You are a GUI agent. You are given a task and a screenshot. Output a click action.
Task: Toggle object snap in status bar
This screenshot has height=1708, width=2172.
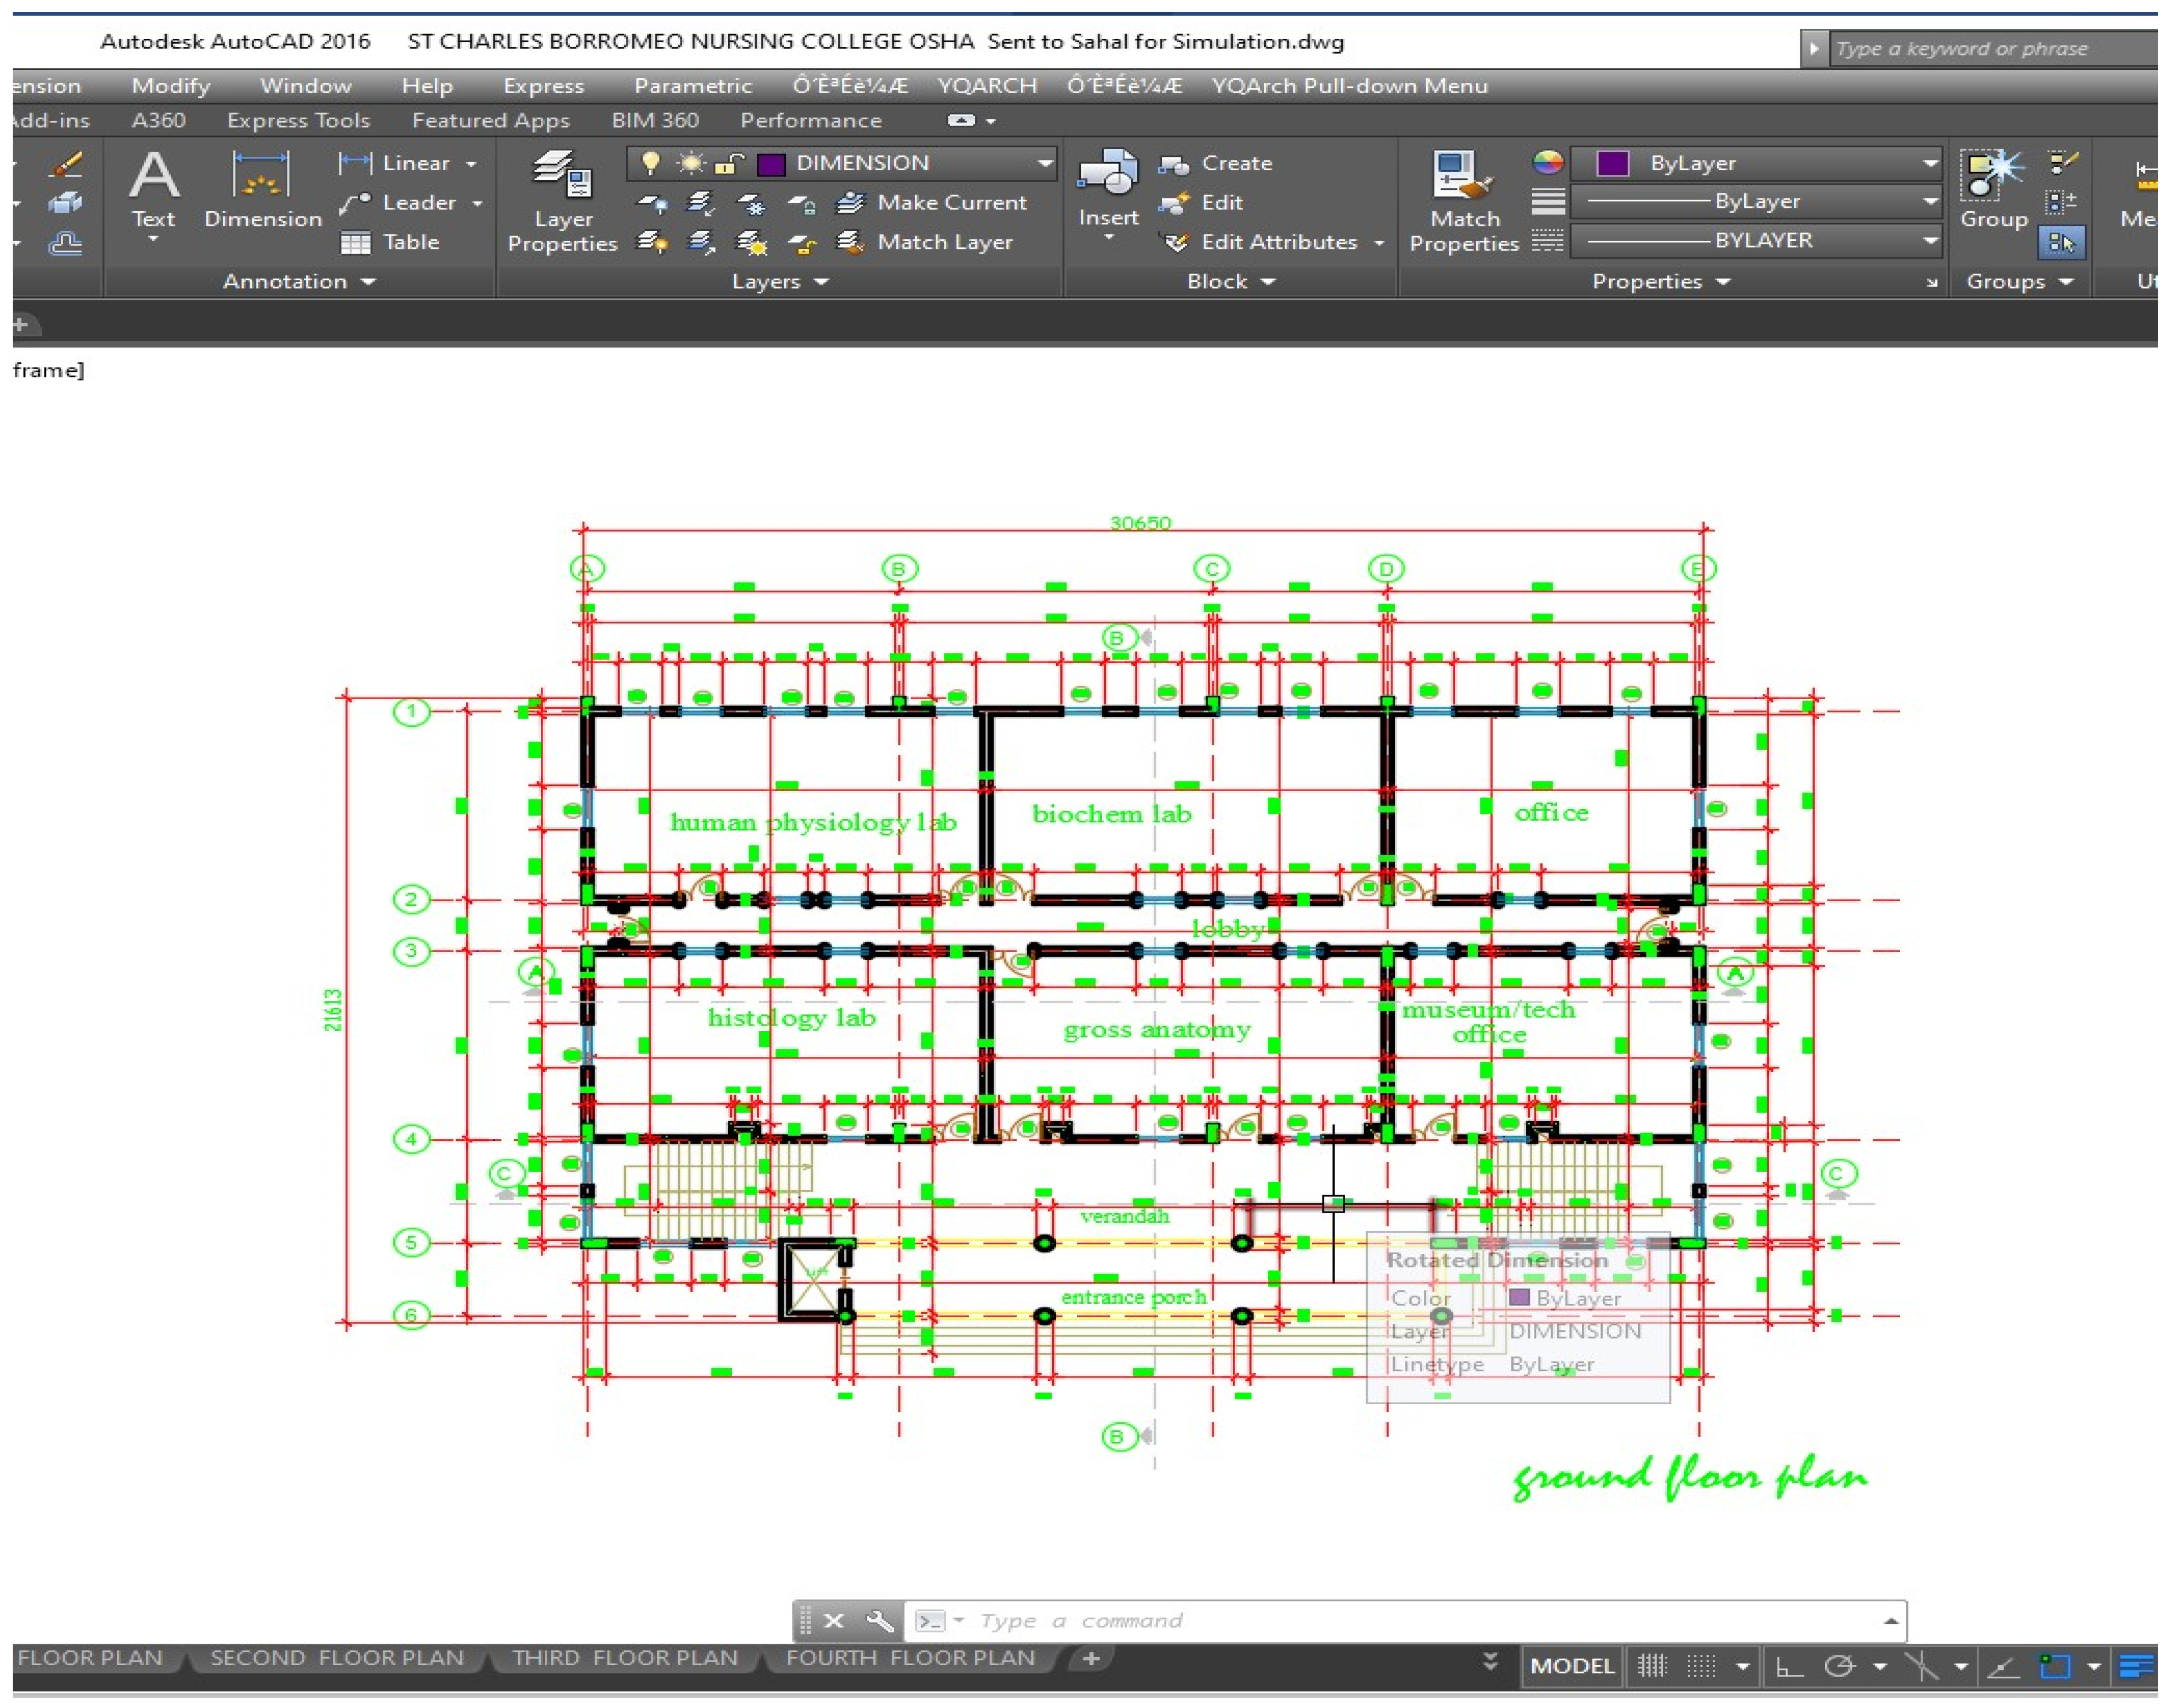pos(2055,1666)
